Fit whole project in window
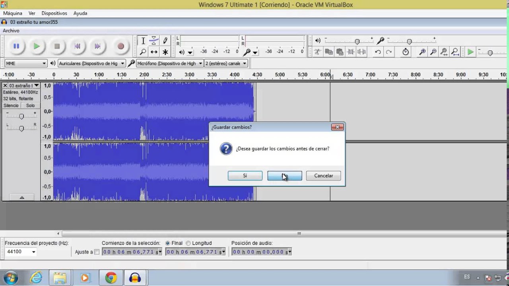509x286 pixels. pos(455,52)
